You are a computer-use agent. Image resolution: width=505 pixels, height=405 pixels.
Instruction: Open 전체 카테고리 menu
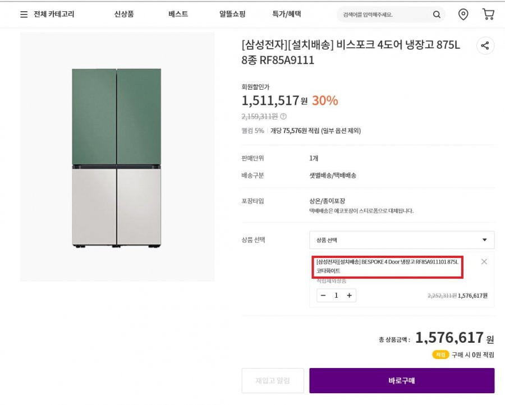point(54,14)
